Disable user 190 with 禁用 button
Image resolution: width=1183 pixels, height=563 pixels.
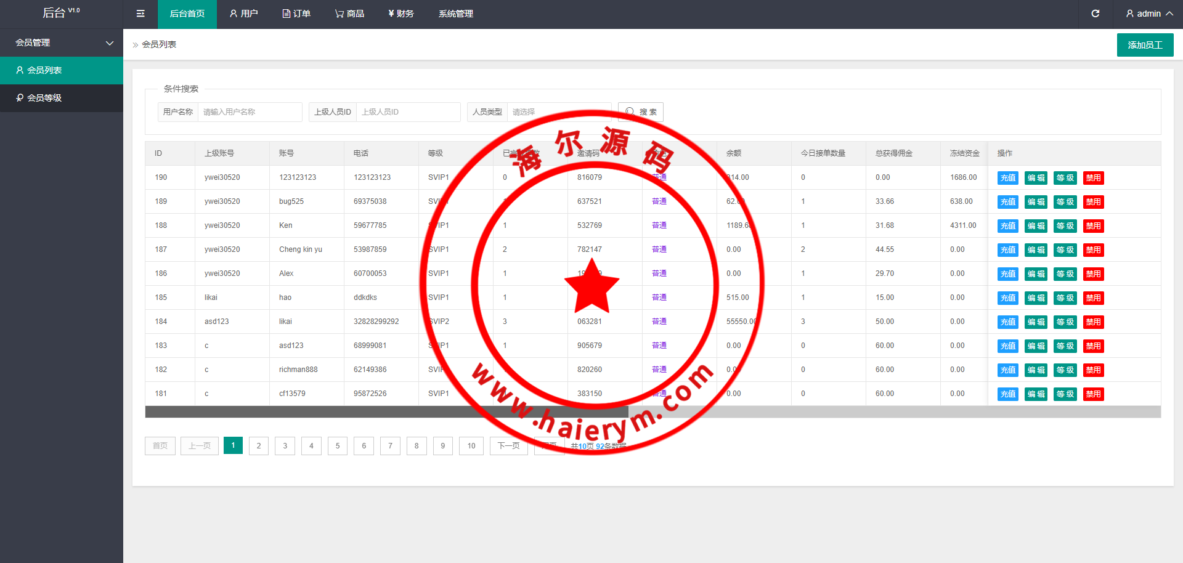1093,178
